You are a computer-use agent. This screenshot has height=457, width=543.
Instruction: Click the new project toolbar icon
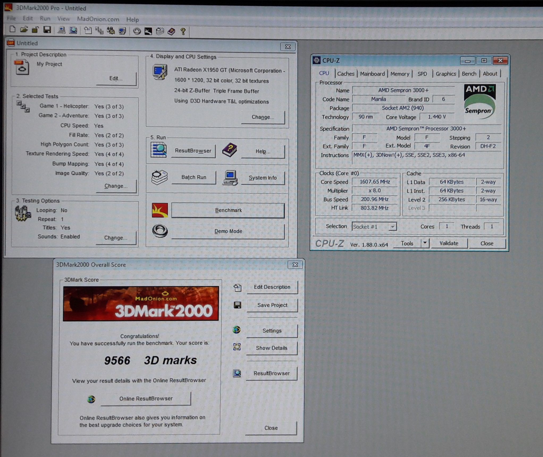(12, 29)
